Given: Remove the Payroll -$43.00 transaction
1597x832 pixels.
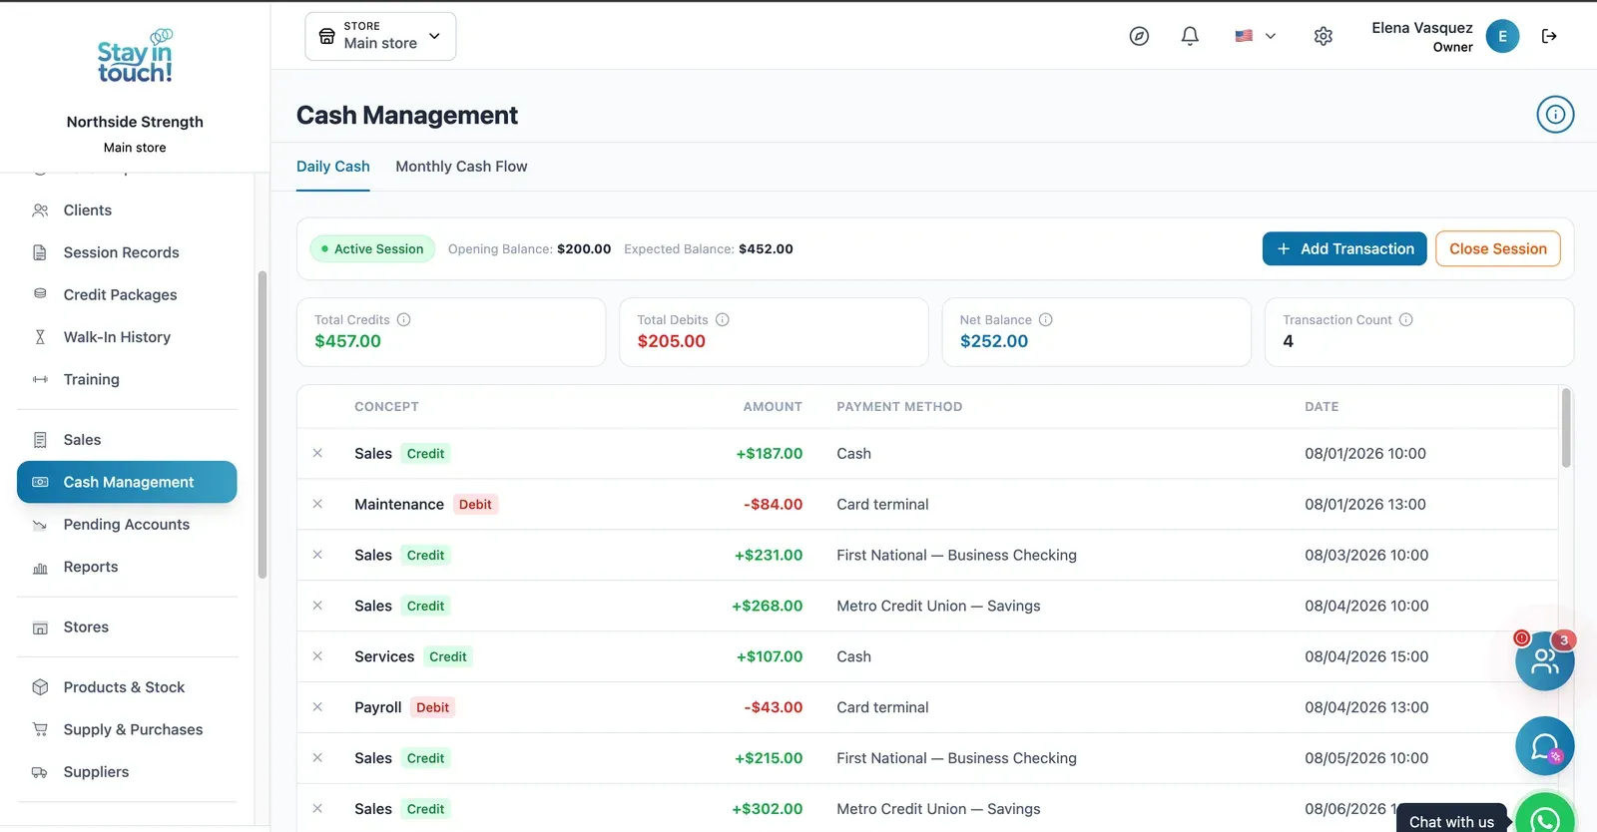Looking at the screenshot, I should [x=317, y=707].
